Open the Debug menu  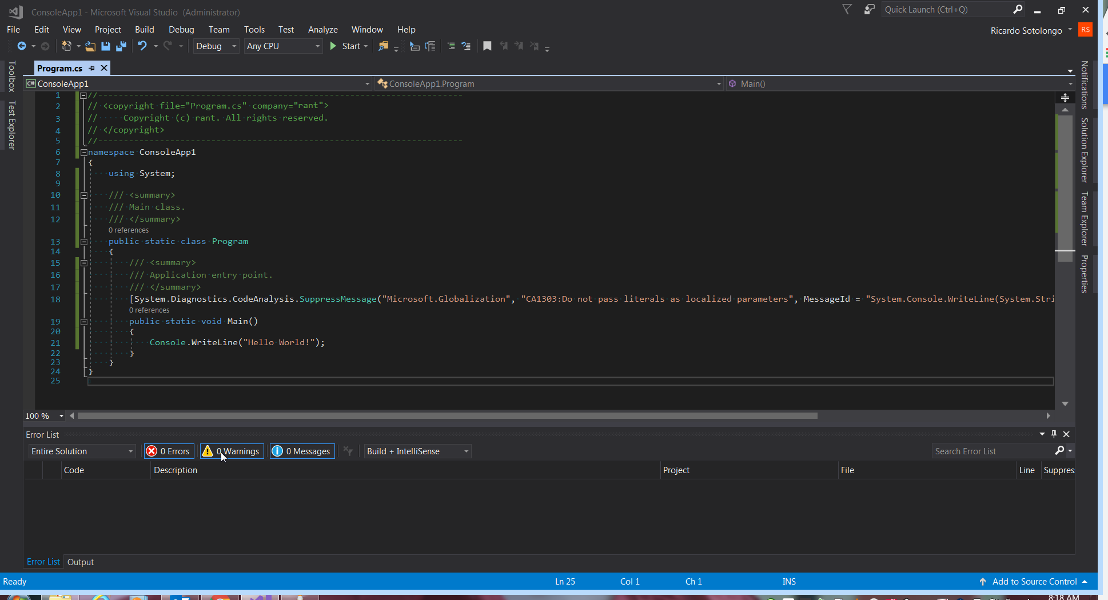pos(181,30)
